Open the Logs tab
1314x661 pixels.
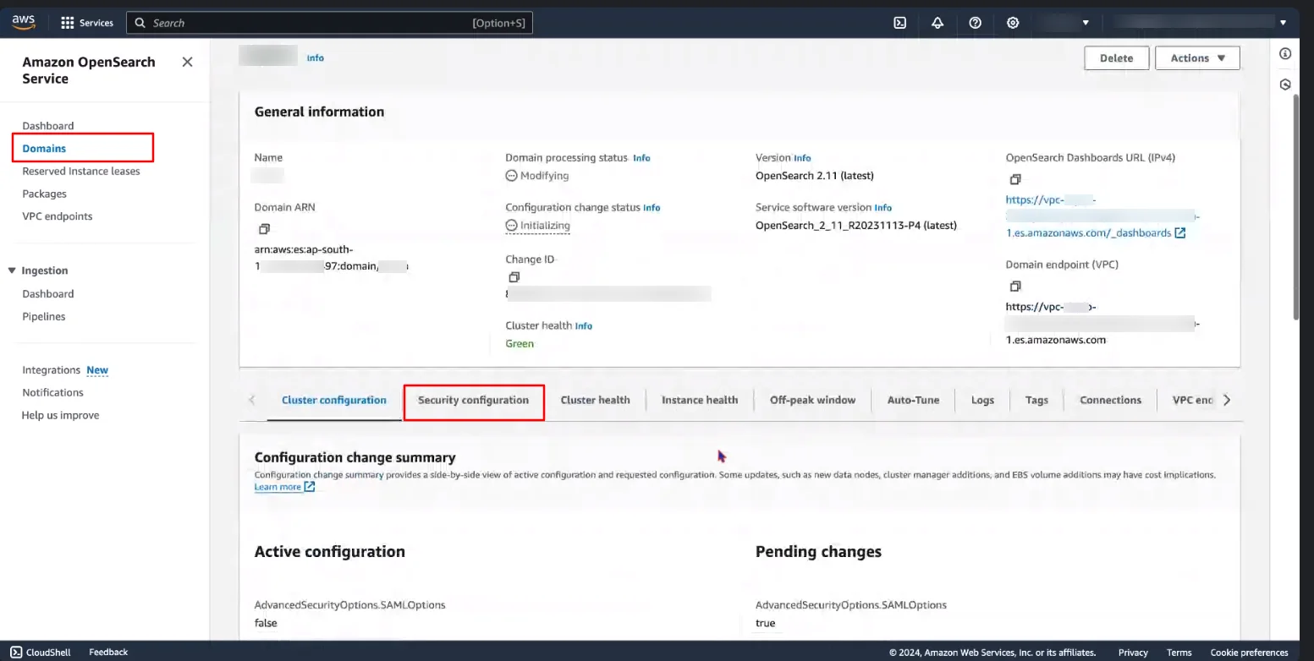(982, 400)
